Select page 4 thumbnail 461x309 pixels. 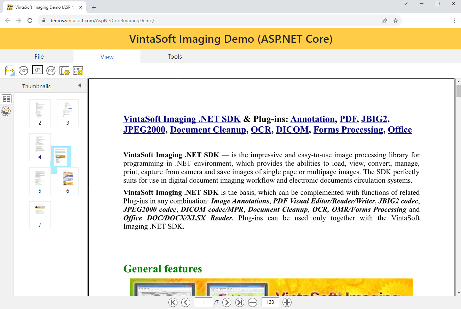[x=40, y=147]
